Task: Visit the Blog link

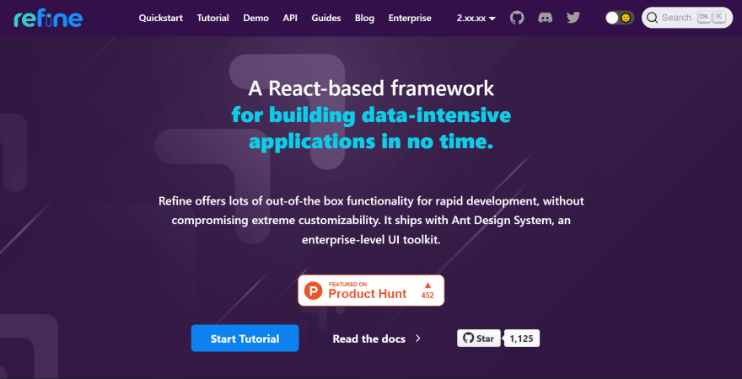Action: pyautogui.click(x=364, y=18)
